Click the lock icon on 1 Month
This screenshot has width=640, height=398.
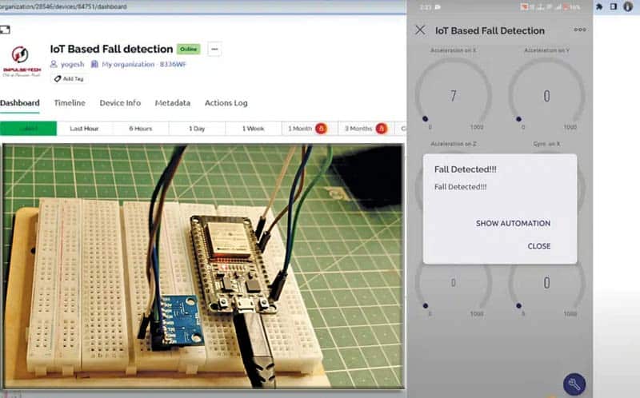point(321,129)
